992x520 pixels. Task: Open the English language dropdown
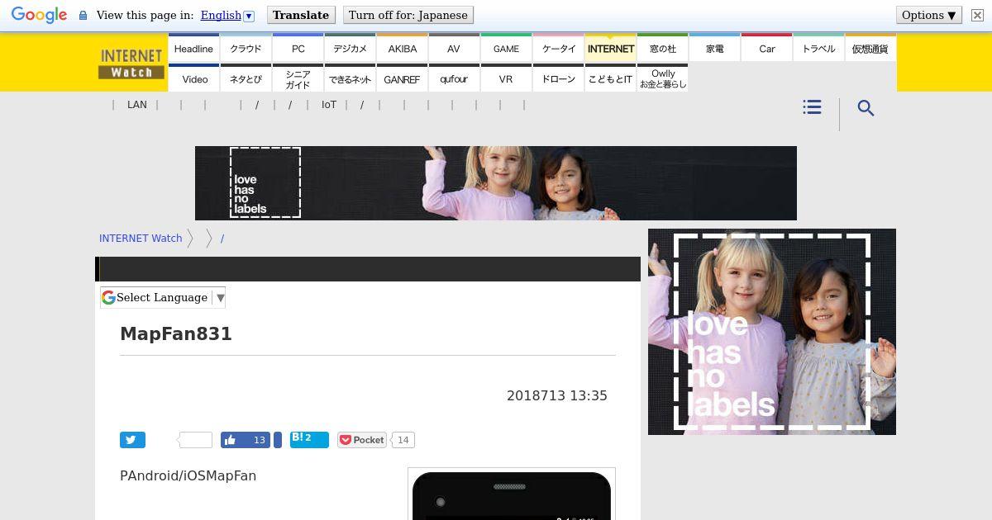pos(227,15)
